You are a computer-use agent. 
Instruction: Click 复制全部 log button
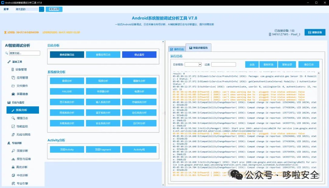pos(287,64)
